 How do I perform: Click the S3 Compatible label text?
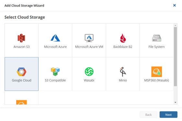55,80
